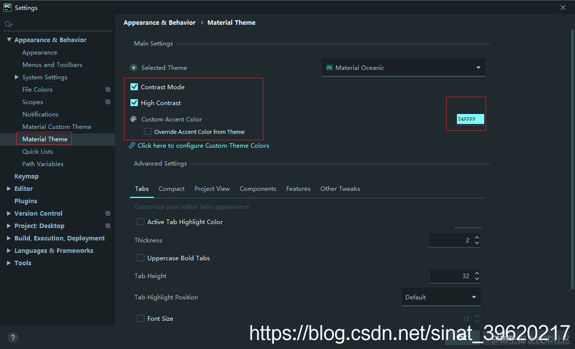
Task: Click the Tab Height value field
Action: pos(450,276)
